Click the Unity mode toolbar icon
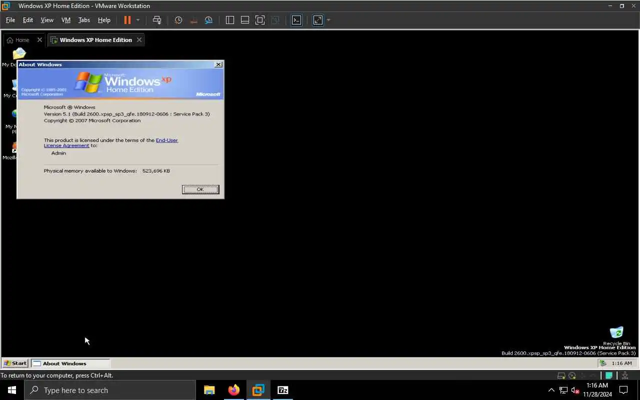 click(275, 20)
